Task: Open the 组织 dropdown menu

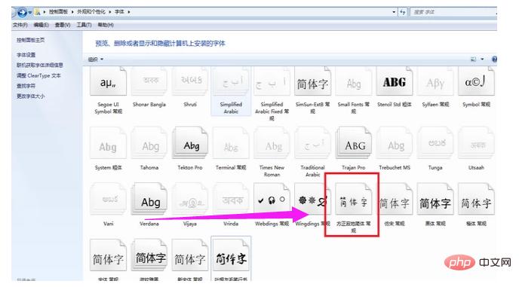Action: coord(96,60)
